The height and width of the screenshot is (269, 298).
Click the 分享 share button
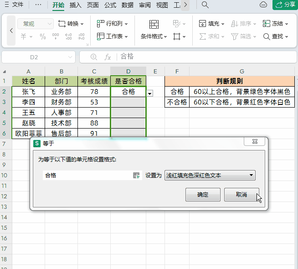click(285, 5)
